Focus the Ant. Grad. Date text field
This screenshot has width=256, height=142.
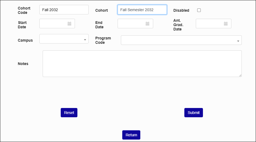(210, 24)
